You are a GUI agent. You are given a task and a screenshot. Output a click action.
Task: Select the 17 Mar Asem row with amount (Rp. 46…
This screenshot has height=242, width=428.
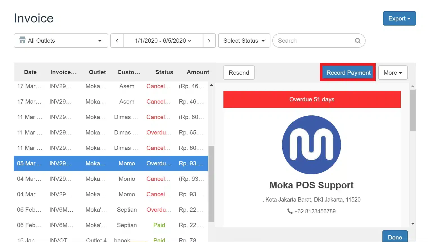click(x=111, y=86)
